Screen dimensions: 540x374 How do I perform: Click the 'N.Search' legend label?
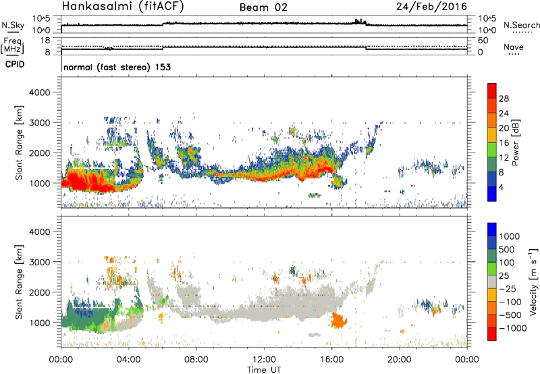pos(521,25)
